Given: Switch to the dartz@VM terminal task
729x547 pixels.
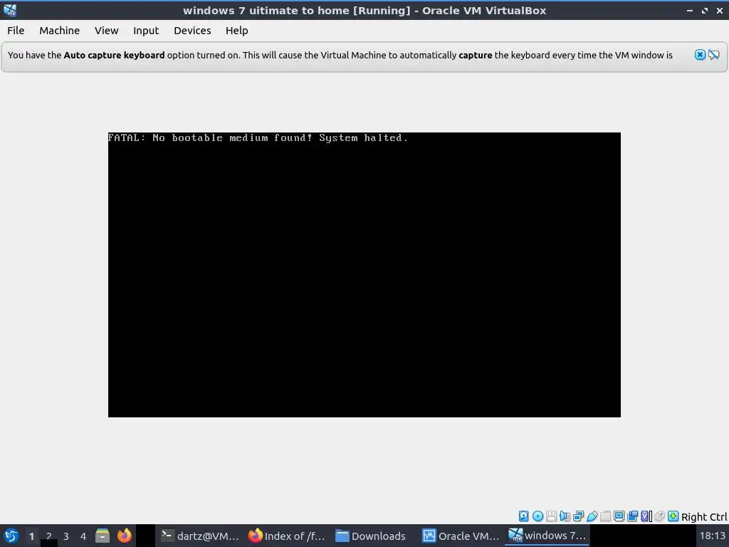Looking at the screenshot, I should pyautogui.click(x=200, y=536).
